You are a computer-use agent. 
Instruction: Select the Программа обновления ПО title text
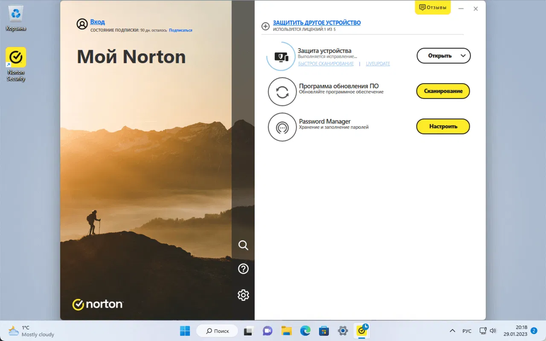coord(339,86)
